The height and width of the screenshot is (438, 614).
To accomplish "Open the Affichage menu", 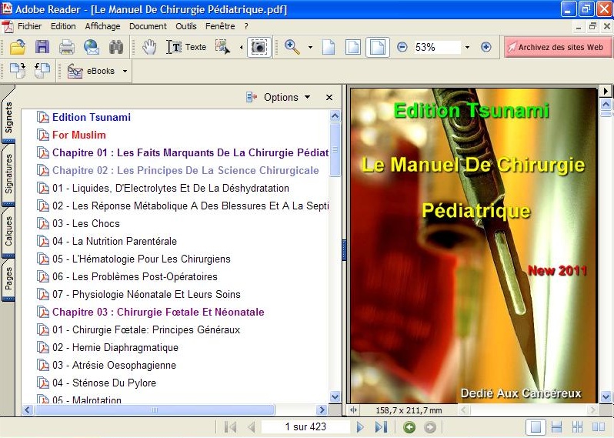I will (102, 26).
